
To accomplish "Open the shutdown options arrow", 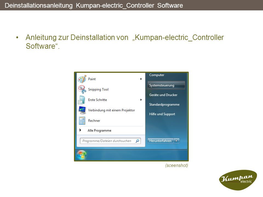I will coord(176,141).
